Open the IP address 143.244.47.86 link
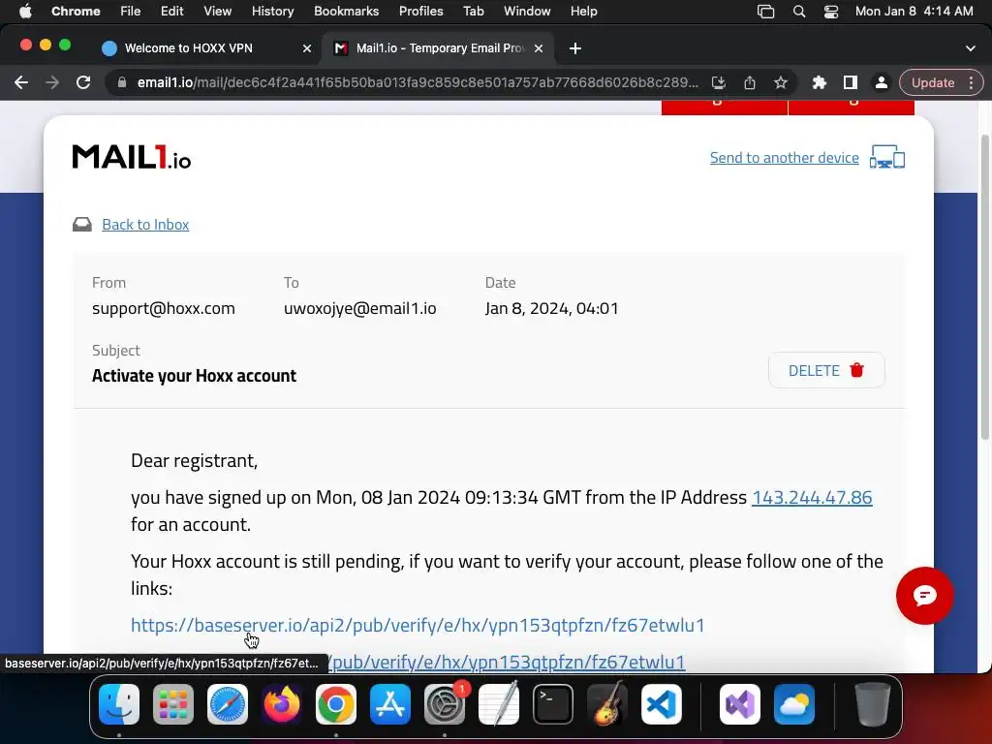This screenshot has width=992, height=744. [x=812, y=497]
